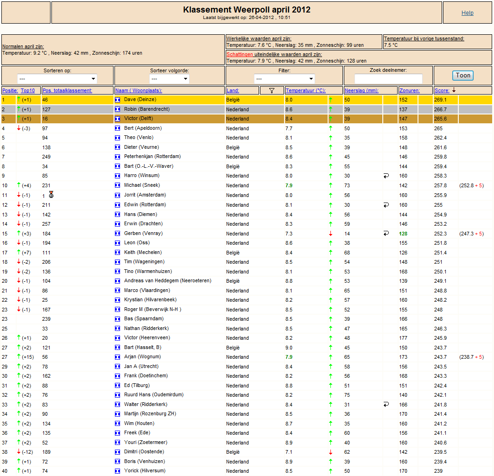The height and width of the screenshot is (476, 494).
Task: Click the Top10 link
Action: 28,91
